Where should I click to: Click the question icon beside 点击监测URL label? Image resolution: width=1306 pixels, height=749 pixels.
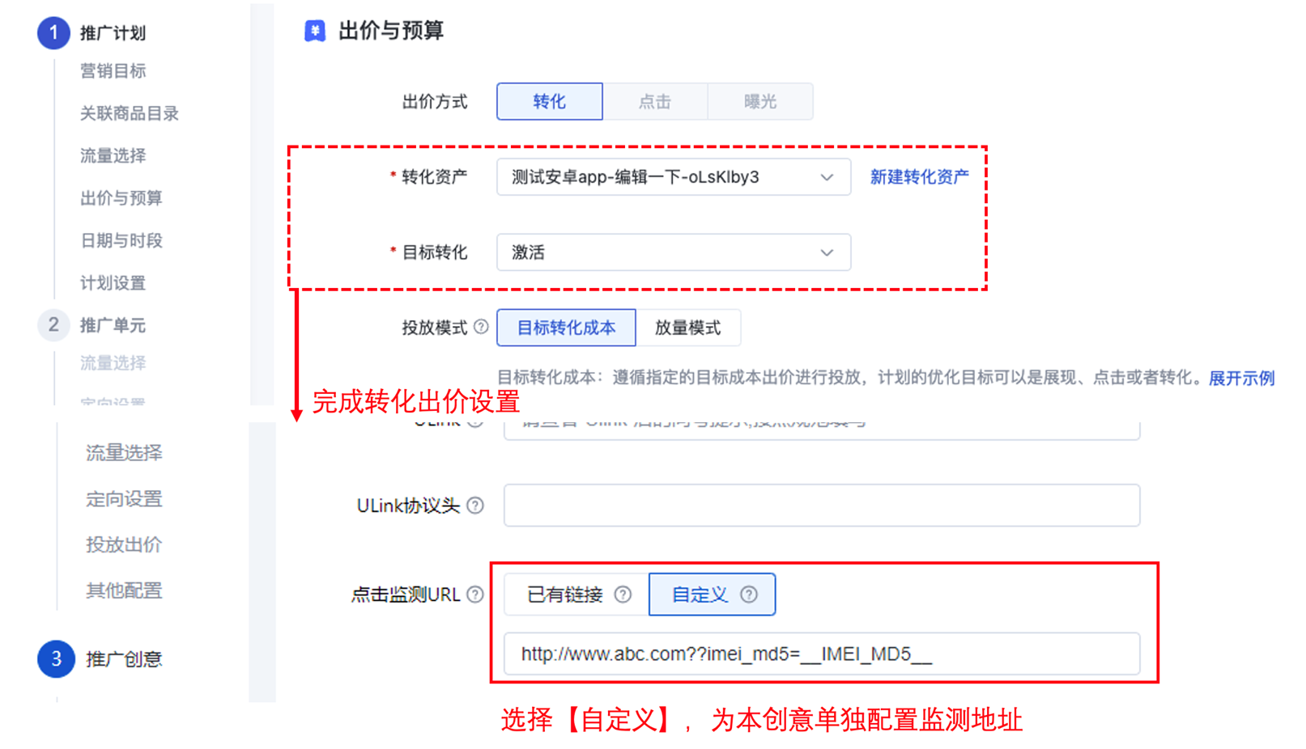pyautogui.click(x=475, y=595)
